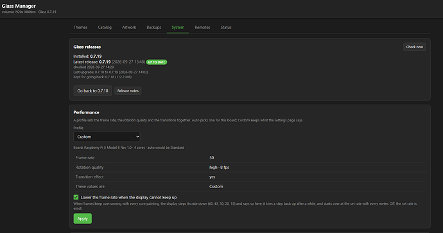Click the These values are Custom value

(216, 186)
